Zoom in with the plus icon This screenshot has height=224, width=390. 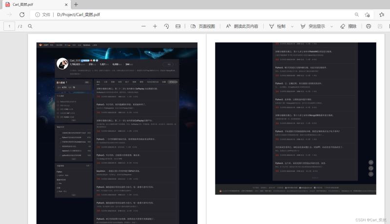(x=155, y=26)
